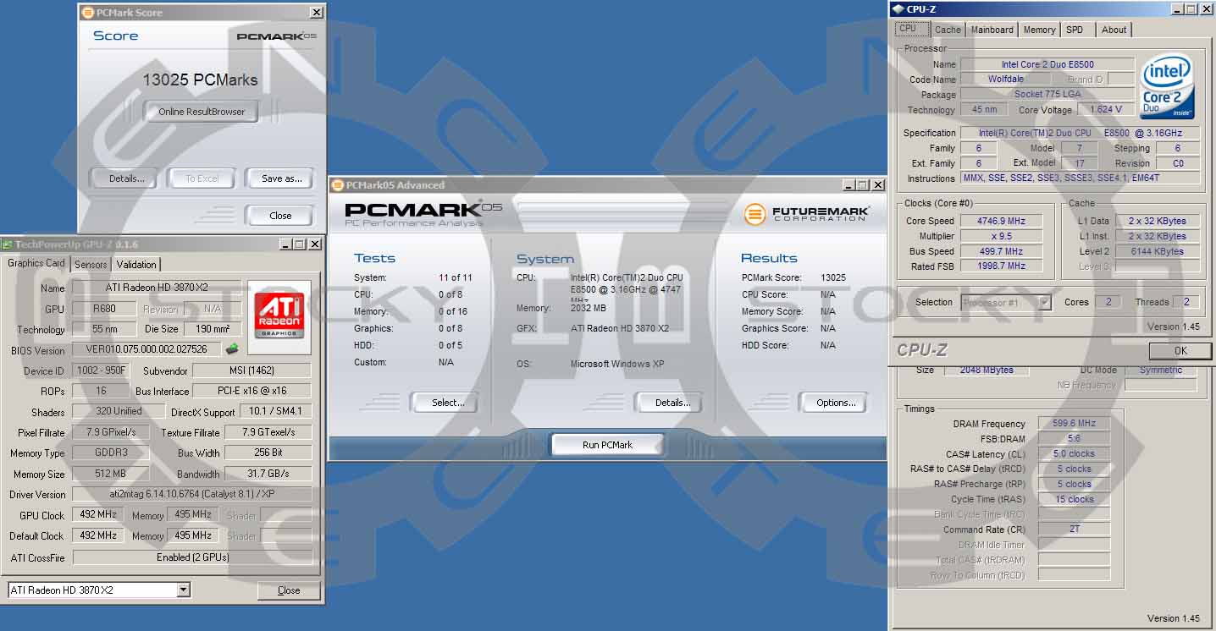Screen dimensions: 1216x631
Task: Click the GPU name field in GPU-Z
Action: (157, 288)
